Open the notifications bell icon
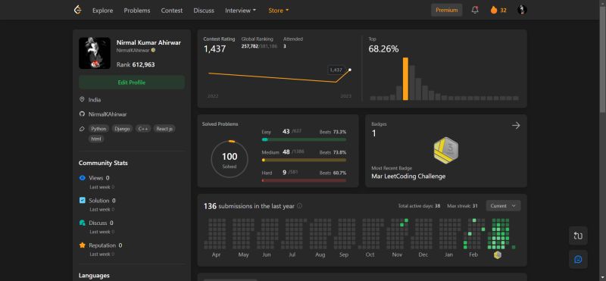606x281 pixels. [x=475, y=10]
